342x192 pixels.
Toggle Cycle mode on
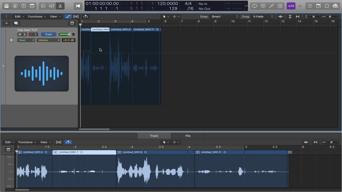[254, 6]
